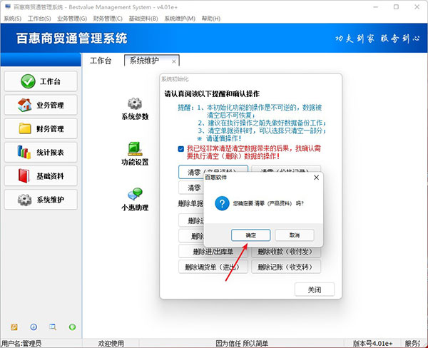Click the first 清零 button in 系统初始化
Screen dimensions: 428x348
213,172
